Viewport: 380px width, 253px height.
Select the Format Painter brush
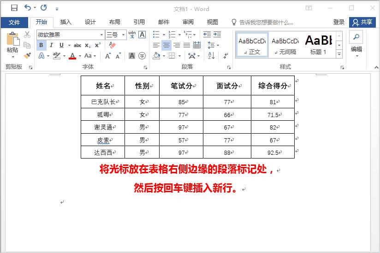(27, 56)
